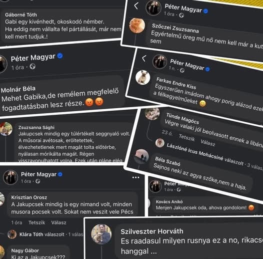
Task: Open Péter Magyar's avatar above Krisztian Orosz comment
Action: (10, 177)
